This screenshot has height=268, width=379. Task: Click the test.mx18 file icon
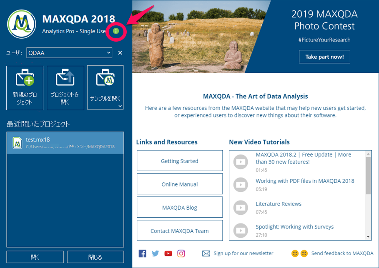click(x=18, y=143)
